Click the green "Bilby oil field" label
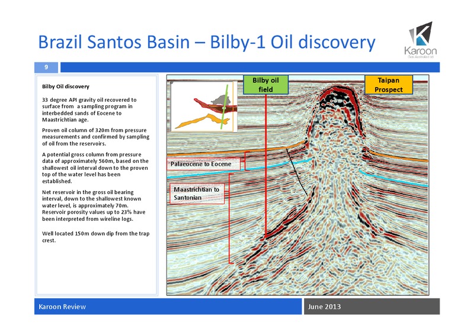This screenshot has height=335, width=474. 265,85
